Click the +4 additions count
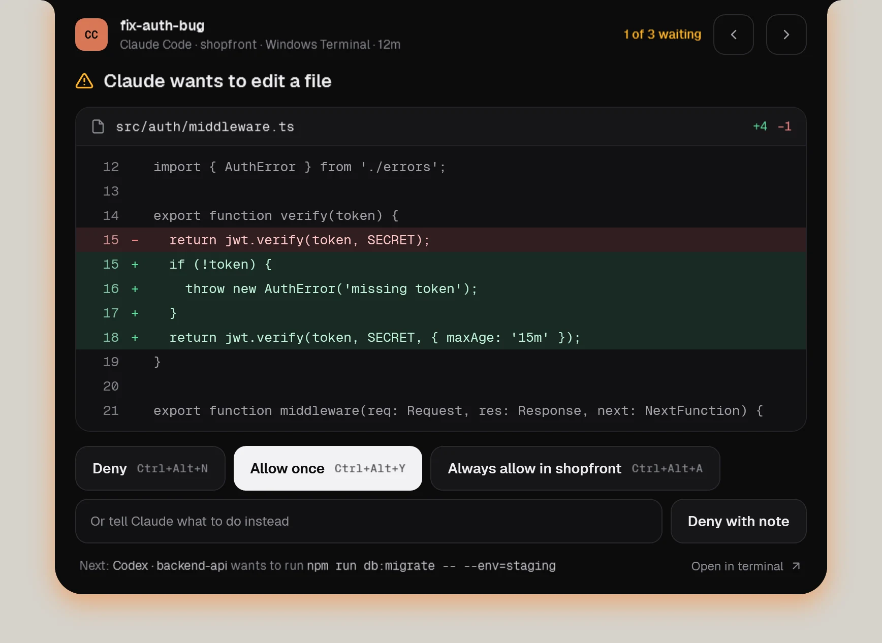This screenshot has height=643, width=882. click(x=760, y=126)
